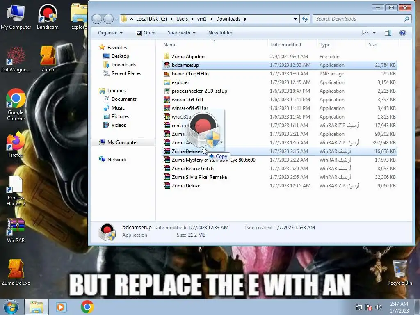The height and width of the screenshot is (315, 420).
Task: Click search magnifier icon
Action: pos(406,19)
